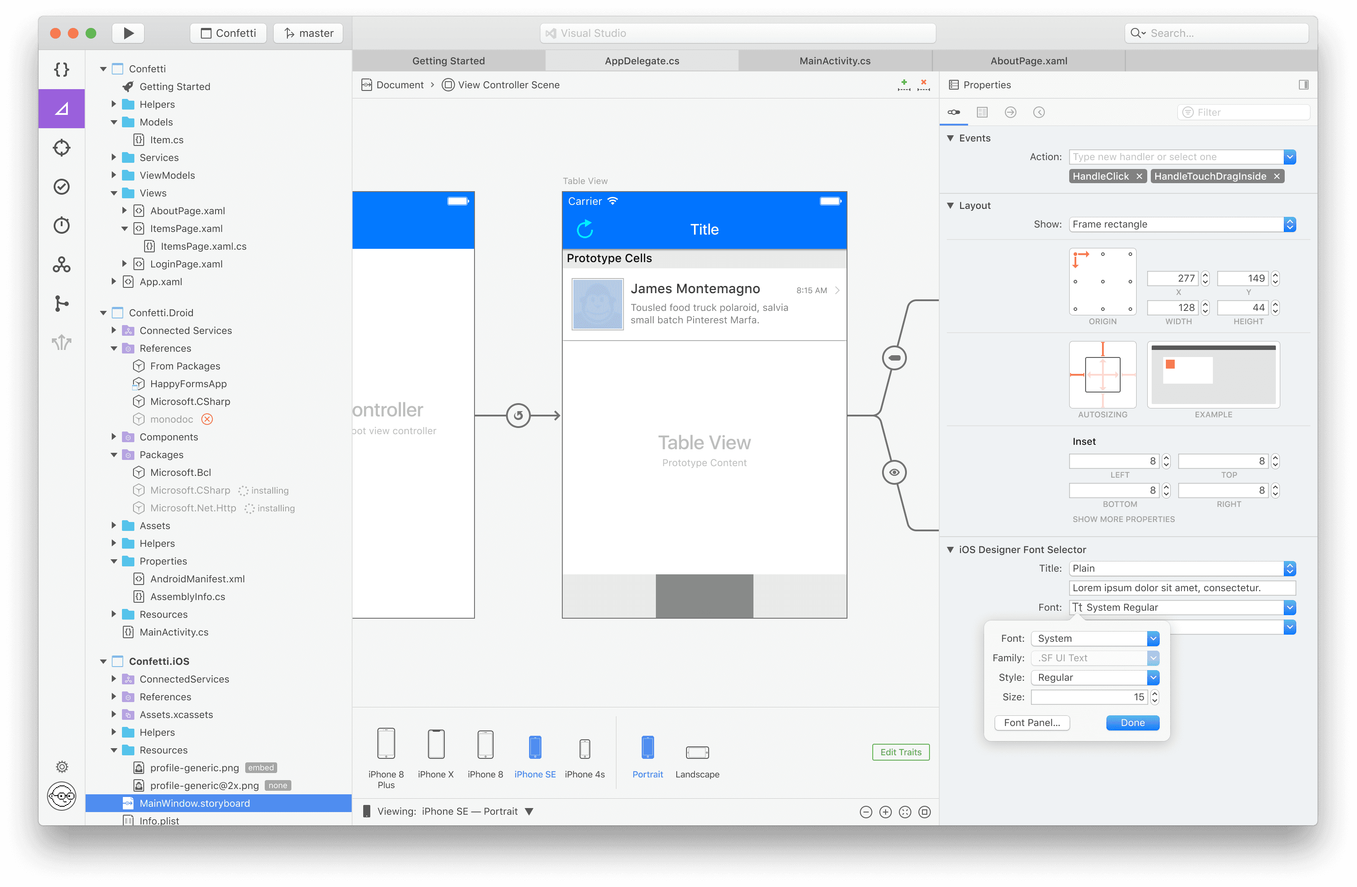The width and height of the screenshot is (1357, 887).
Task: Select the Layout panel icon
Action: [983, 112]
